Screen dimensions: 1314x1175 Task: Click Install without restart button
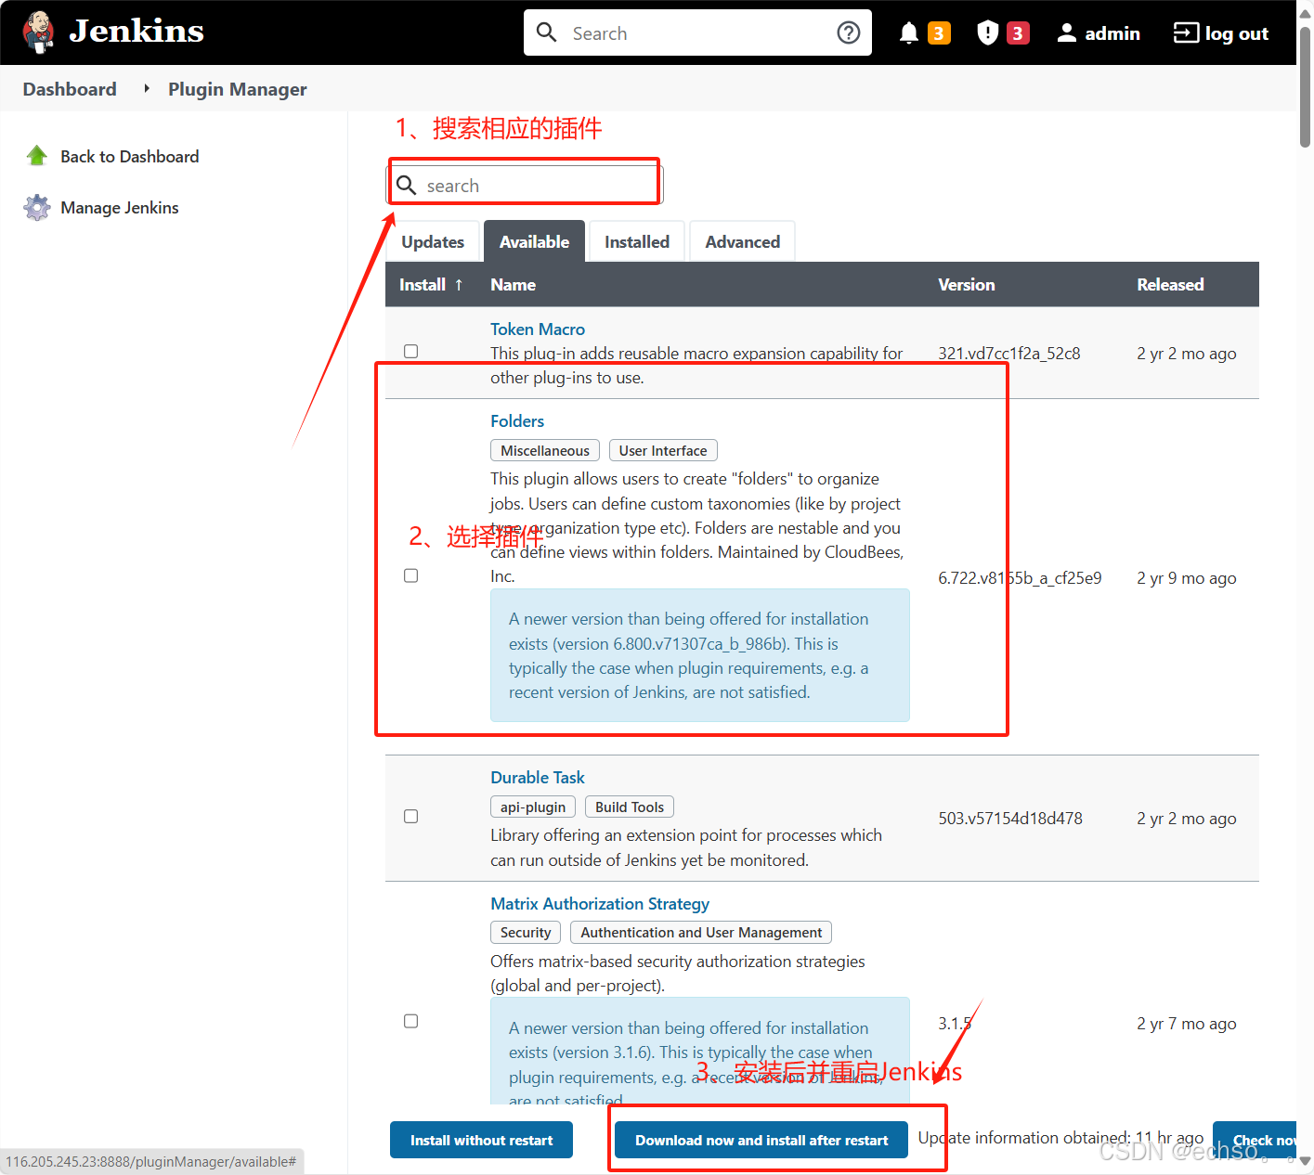click(x=481, y=1140)
